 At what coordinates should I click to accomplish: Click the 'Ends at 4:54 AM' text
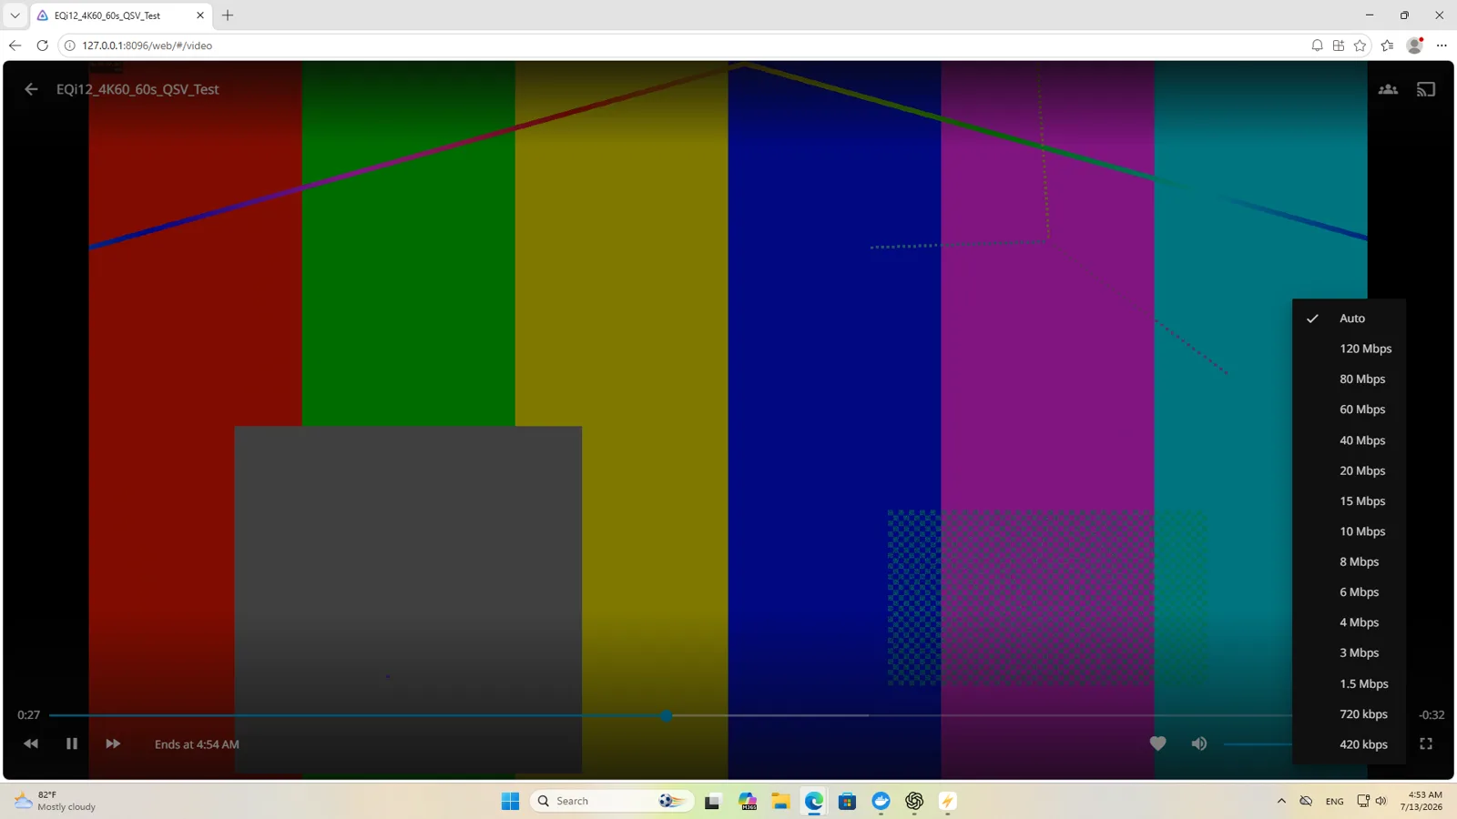click(197, 744)
